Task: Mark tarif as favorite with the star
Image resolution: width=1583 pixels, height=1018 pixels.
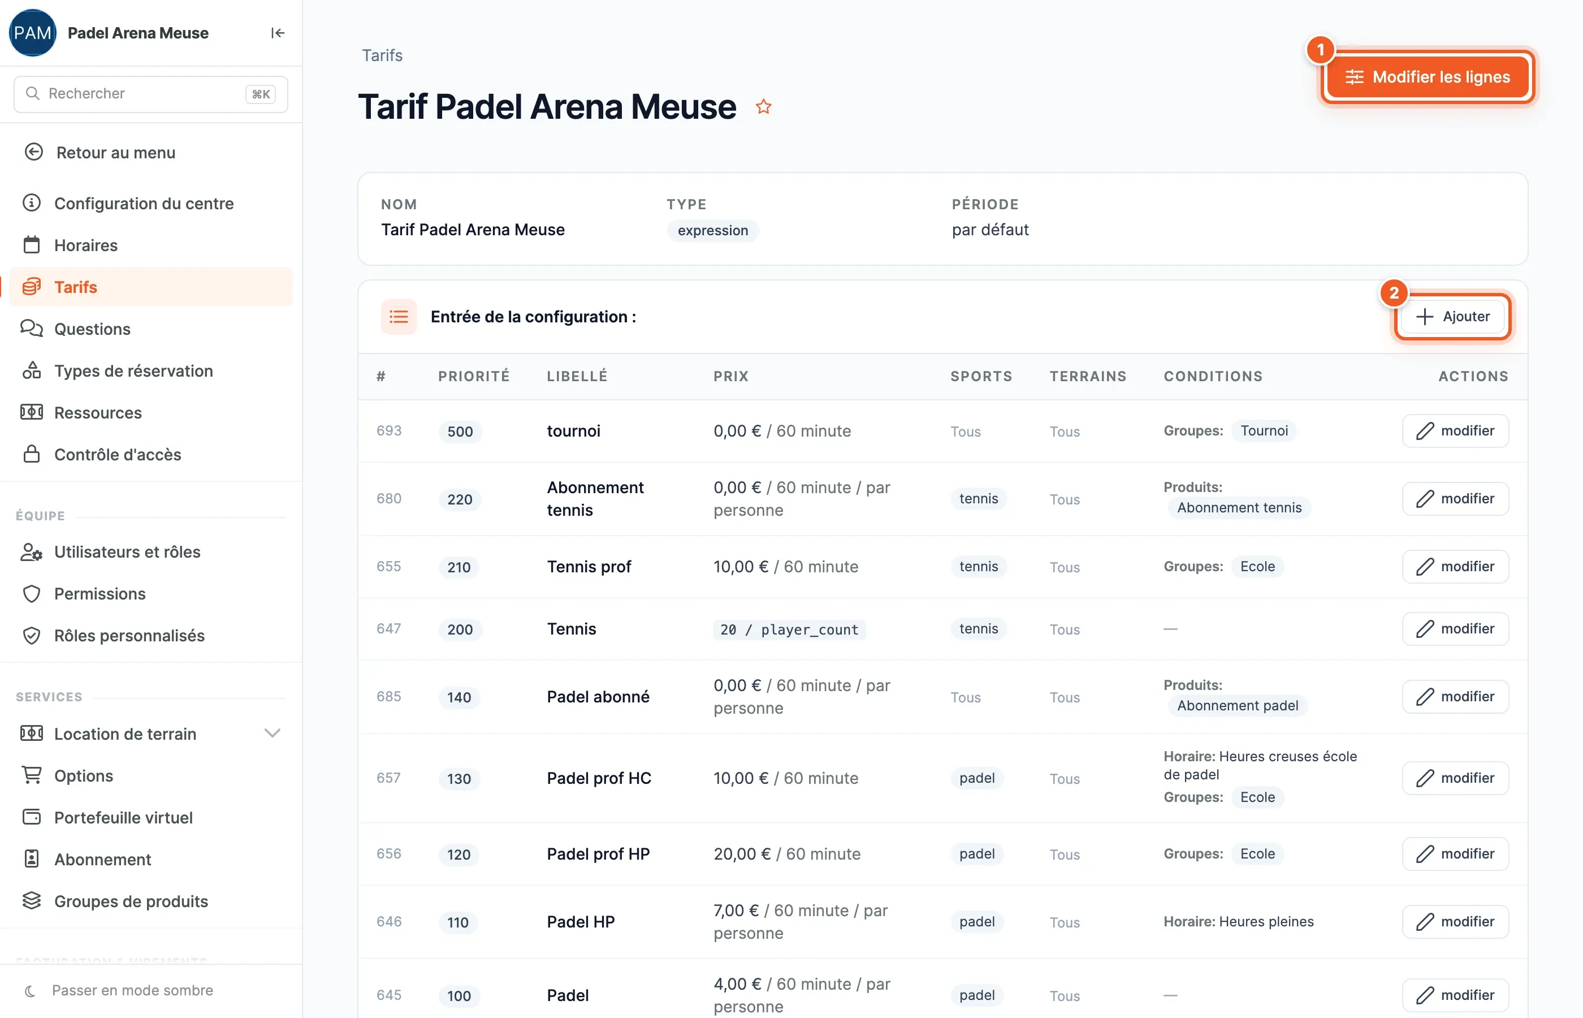Action: click(764, 106)
